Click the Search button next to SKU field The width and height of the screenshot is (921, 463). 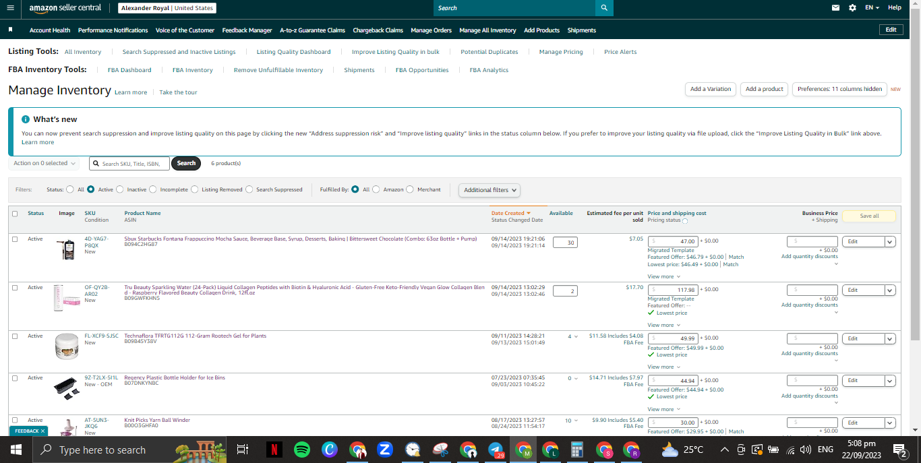click(186, 163)
